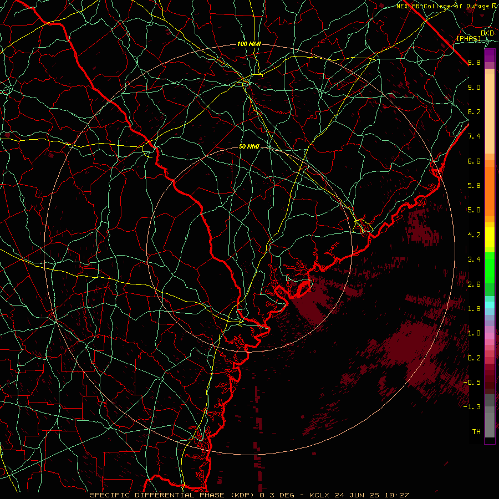Click the SPECIFIC DIFFERENTIAL PHASE (KDP) caption text
499x499 pixels.
173,495
